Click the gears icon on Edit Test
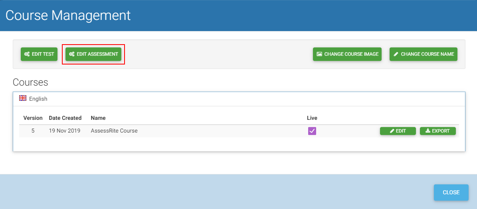This screenshot has width=477, height=209. pyautogui.click(x=27, y=54)
